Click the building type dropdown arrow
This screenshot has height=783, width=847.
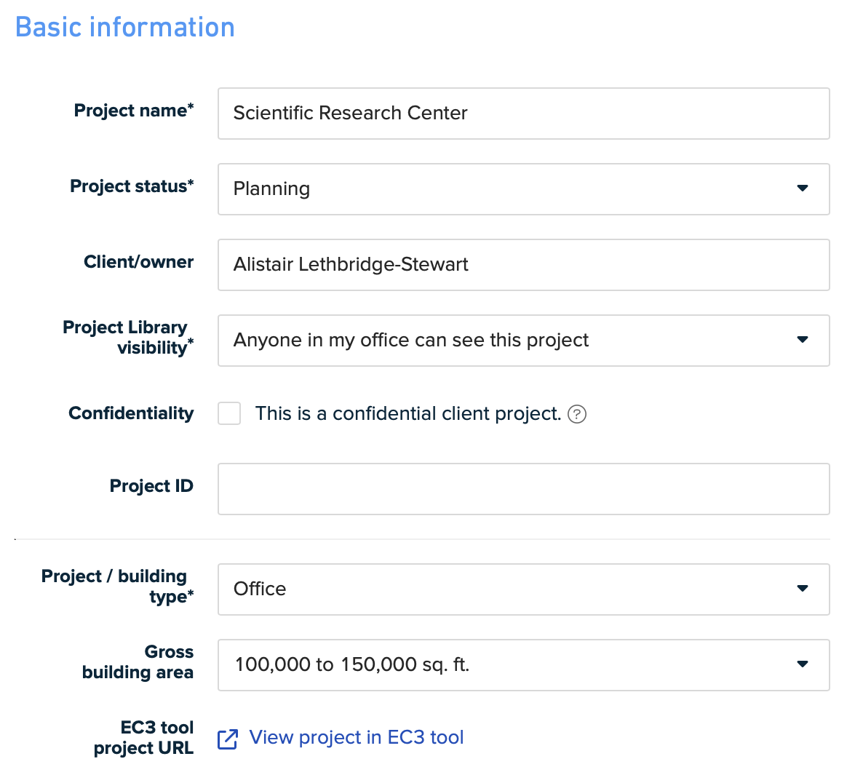click(x=802, y=588)
